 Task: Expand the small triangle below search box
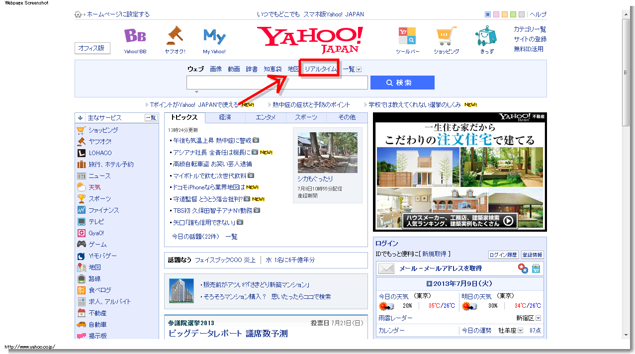197,92
